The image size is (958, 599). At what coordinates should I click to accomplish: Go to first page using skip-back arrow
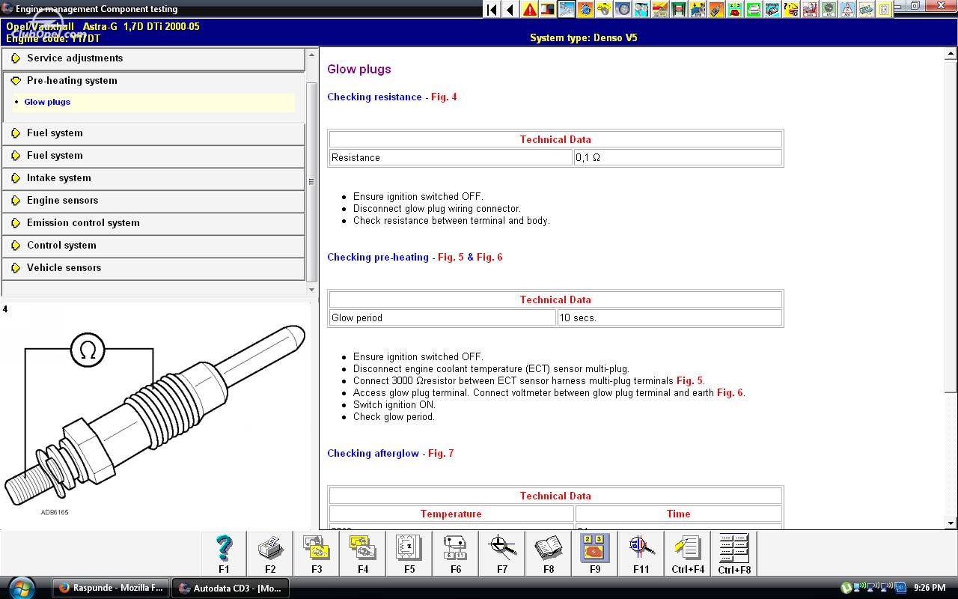coord(492,10)
